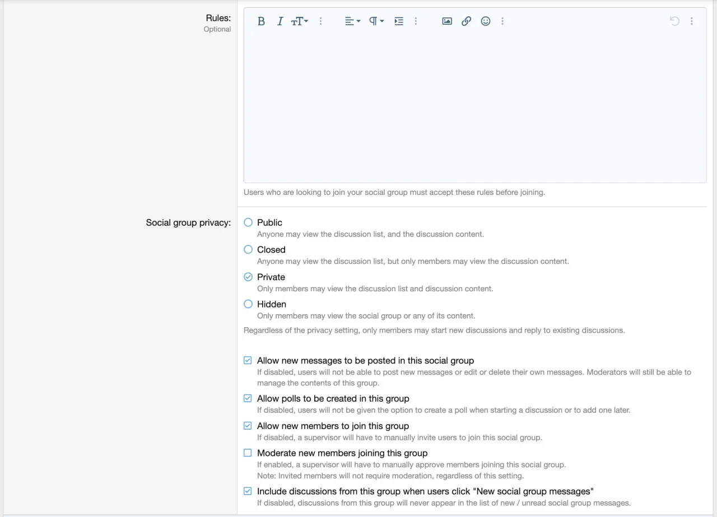Expand the text alignment dropdown
Image resolution: width=717 pixels, height=517 pixels.
tap(352, 21)
